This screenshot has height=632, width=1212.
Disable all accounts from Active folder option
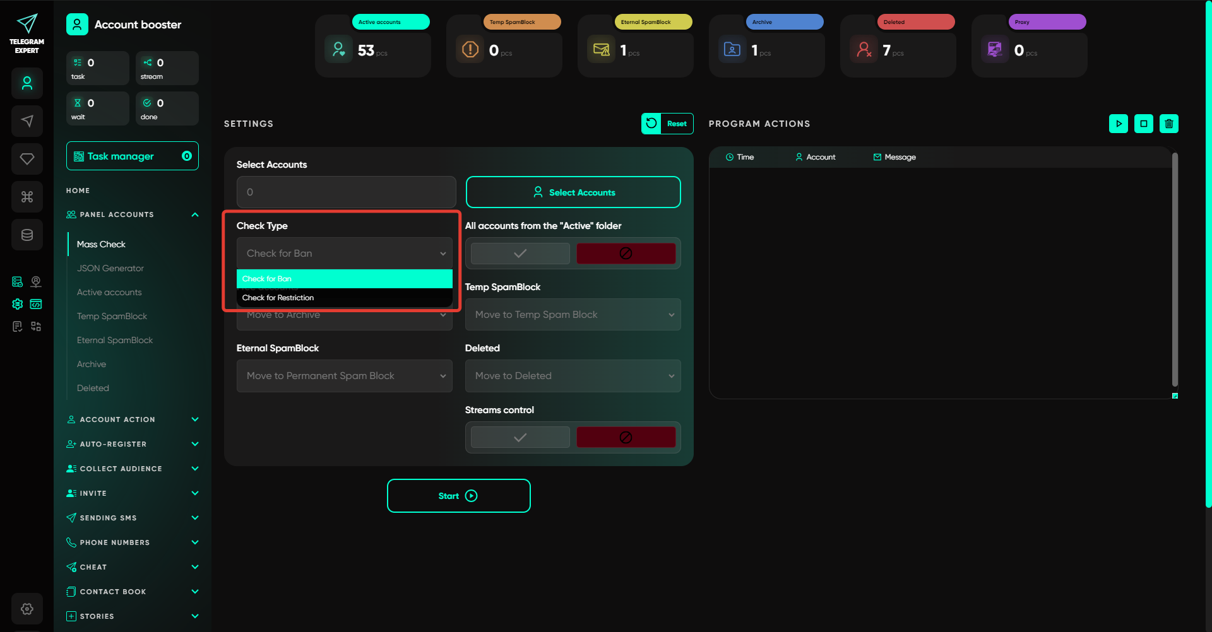(x=626, y=254)
